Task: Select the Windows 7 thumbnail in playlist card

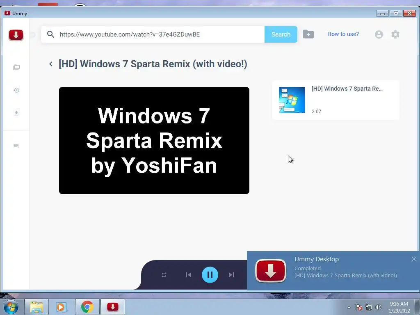Action: [292, 100]
